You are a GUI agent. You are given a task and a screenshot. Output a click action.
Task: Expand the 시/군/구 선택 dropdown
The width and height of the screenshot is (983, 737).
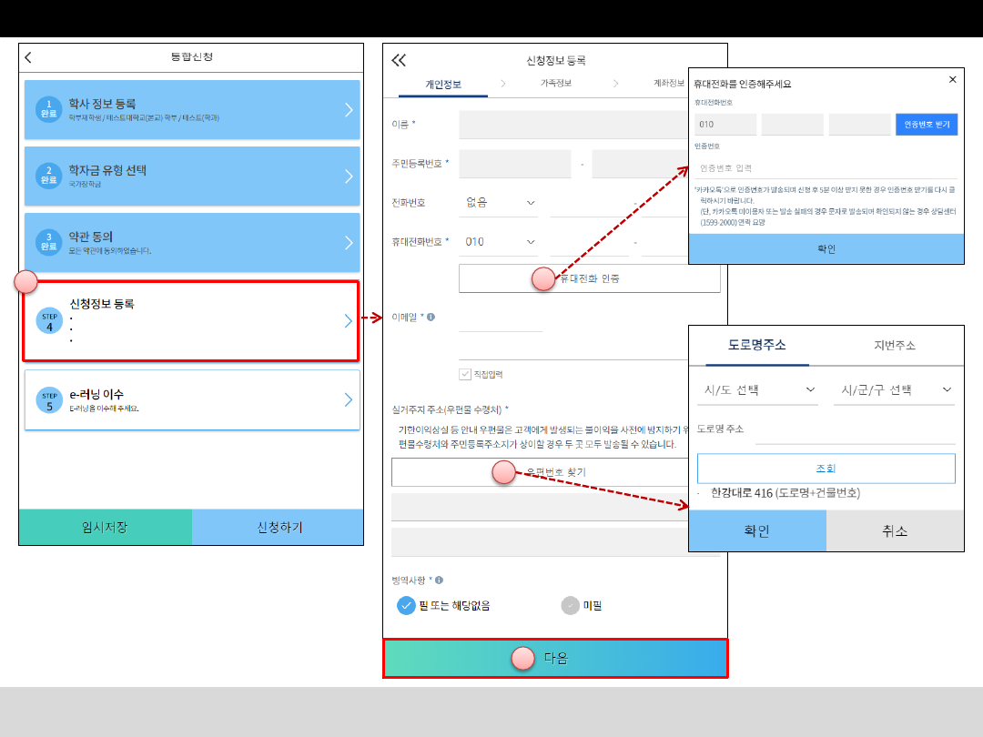pos(893,390)
